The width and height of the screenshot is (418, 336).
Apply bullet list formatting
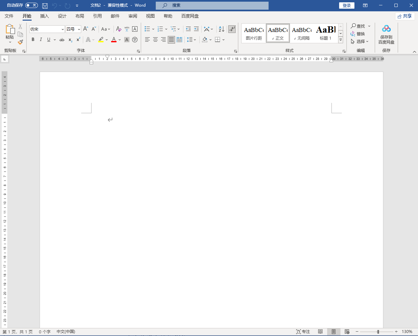147,29
